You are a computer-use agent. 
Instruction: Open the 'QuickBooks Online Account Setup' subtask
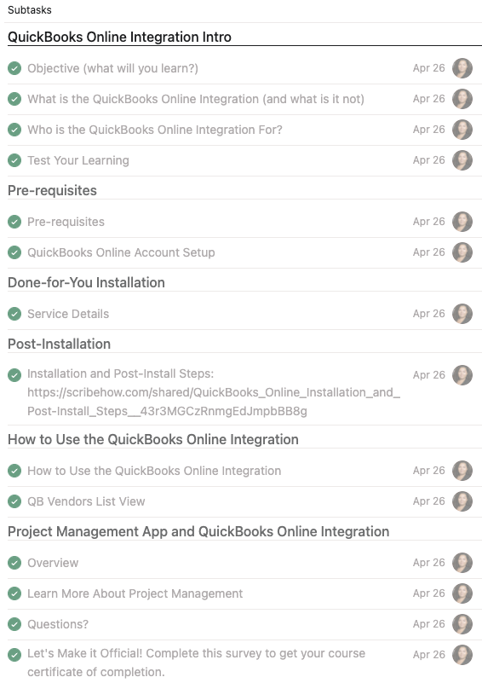click(121, 252)
